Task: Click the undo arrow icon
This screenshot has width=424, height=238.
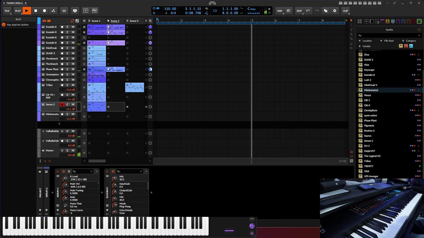Action: coord(308,11)
